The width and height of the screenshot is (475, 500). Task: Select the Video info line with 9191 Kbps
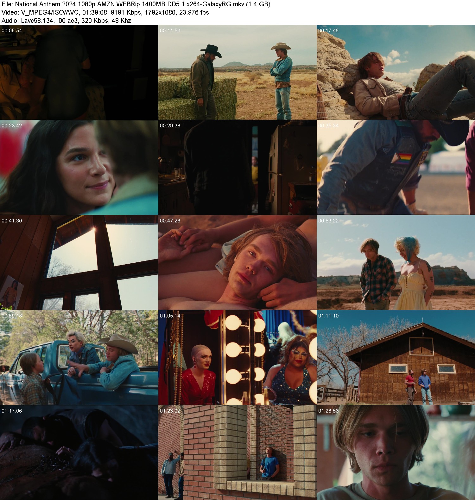(x=105, y=13)
